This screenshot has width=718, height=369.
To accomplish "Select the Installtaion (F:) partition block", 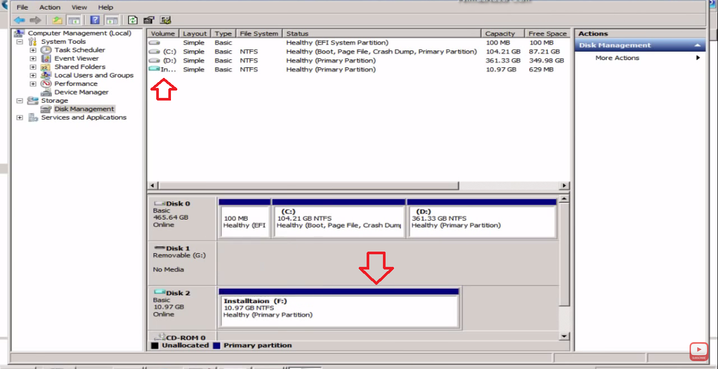I will tap(339, 308).
